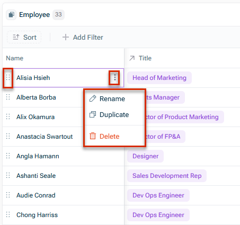The height and width of the screenshot is (225, 240).
Task: Open the Sales Development Rep title tag
Action: (167, 176)
